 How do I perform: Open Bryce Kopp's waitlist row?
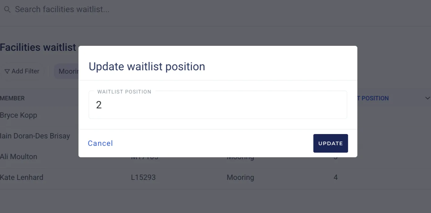[19, 115]
